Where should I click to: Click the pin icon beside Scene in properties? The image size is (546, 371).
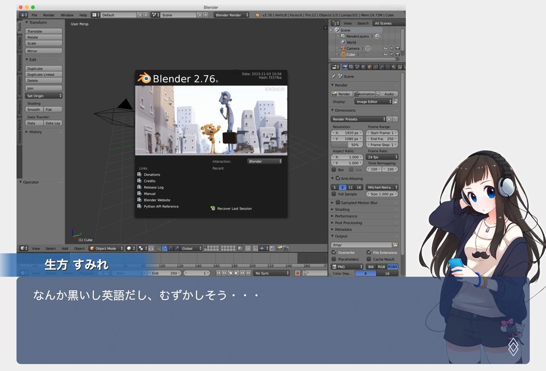[x=334, y=76]
